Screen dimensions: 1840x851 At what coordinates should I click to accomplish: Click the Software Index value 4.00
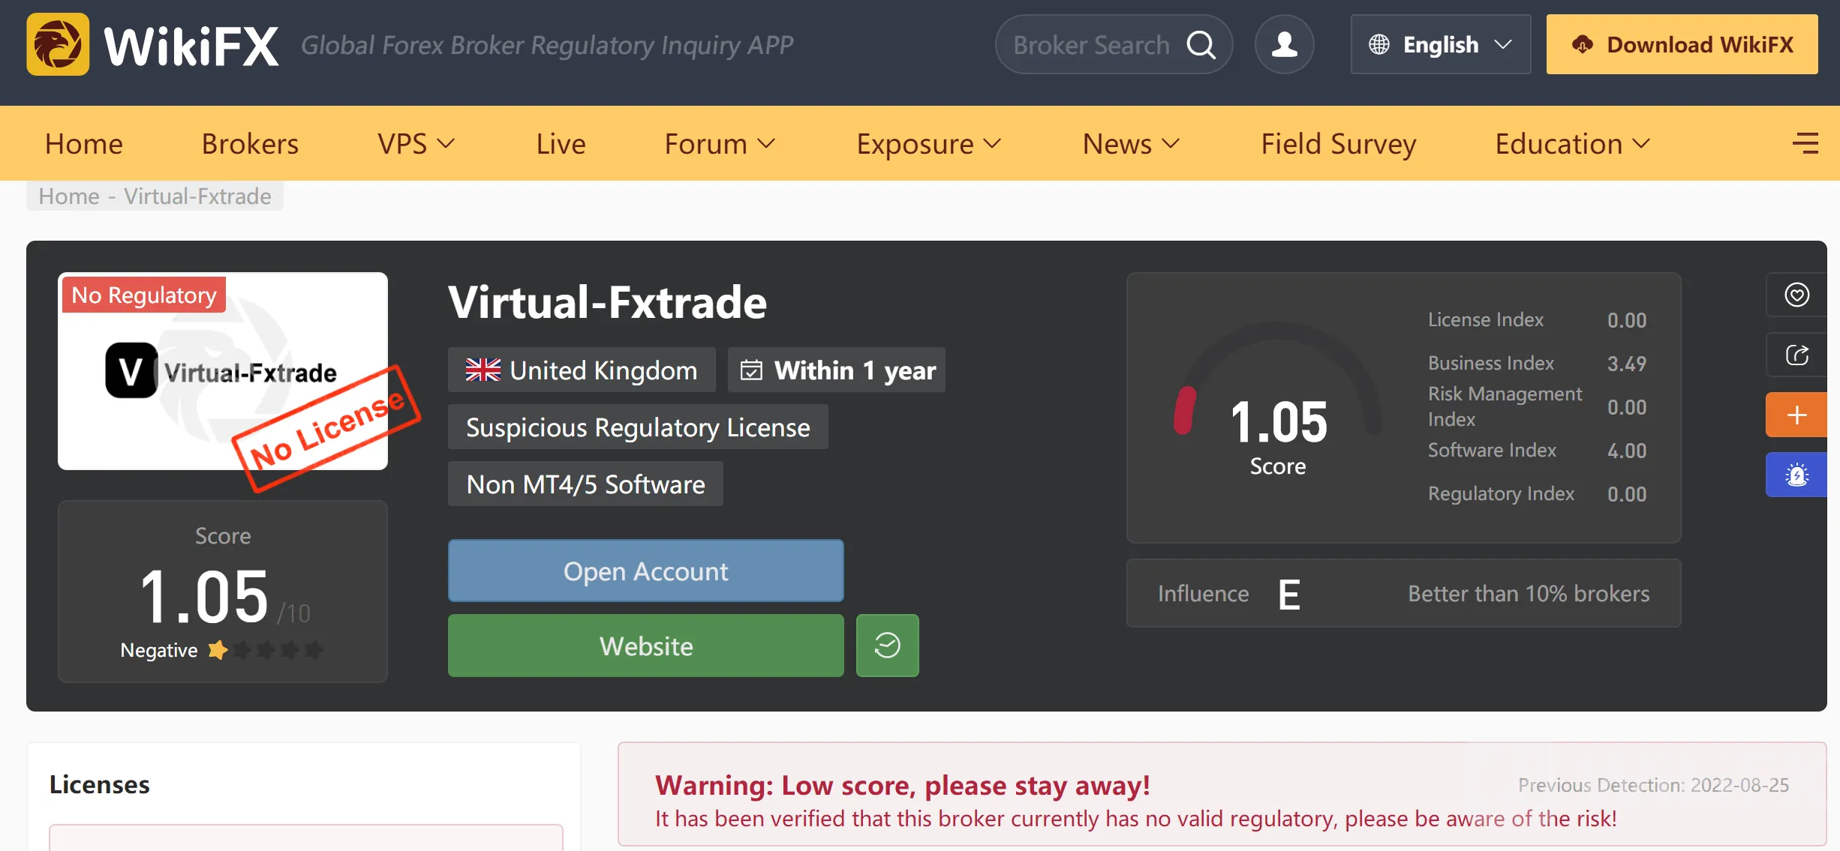[1626, 451]
